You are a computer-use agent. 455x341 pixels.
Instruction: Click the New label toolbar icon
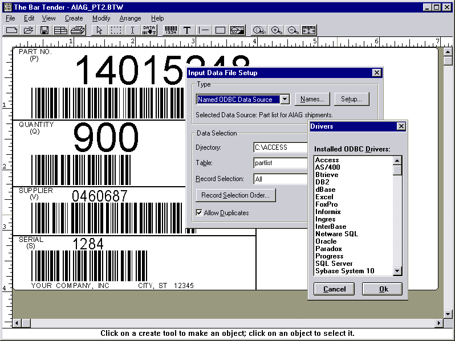11,30
